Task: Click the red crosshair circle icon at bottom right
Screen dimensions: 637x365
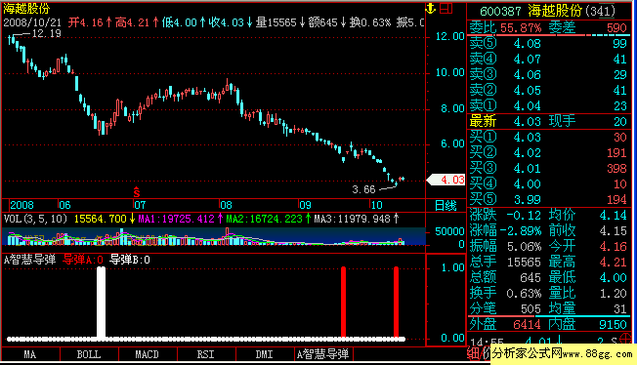Action: click(x=626, y=339)
